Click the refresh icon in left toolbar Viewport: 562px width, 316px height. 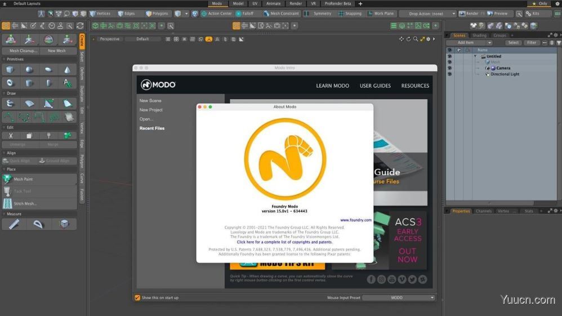[80, 26]
